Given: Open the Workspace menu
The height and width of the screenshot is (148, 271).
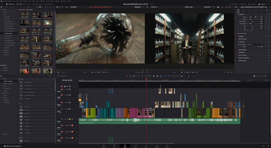Looking at the screenshot, I should click(x=64, y=1).
